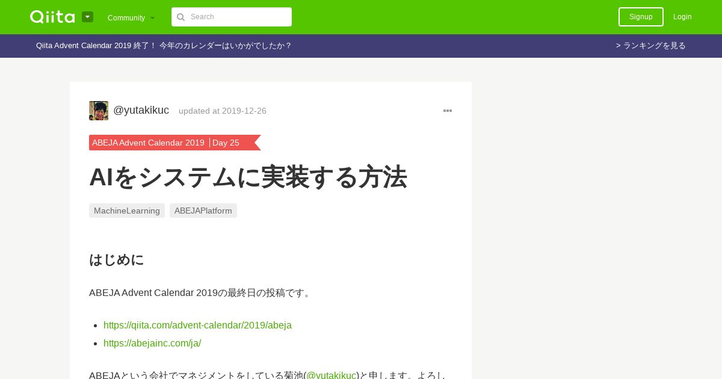Open the @yutakikuc mention in the paragraph
The image size is (722, 379).
[332, 375]
